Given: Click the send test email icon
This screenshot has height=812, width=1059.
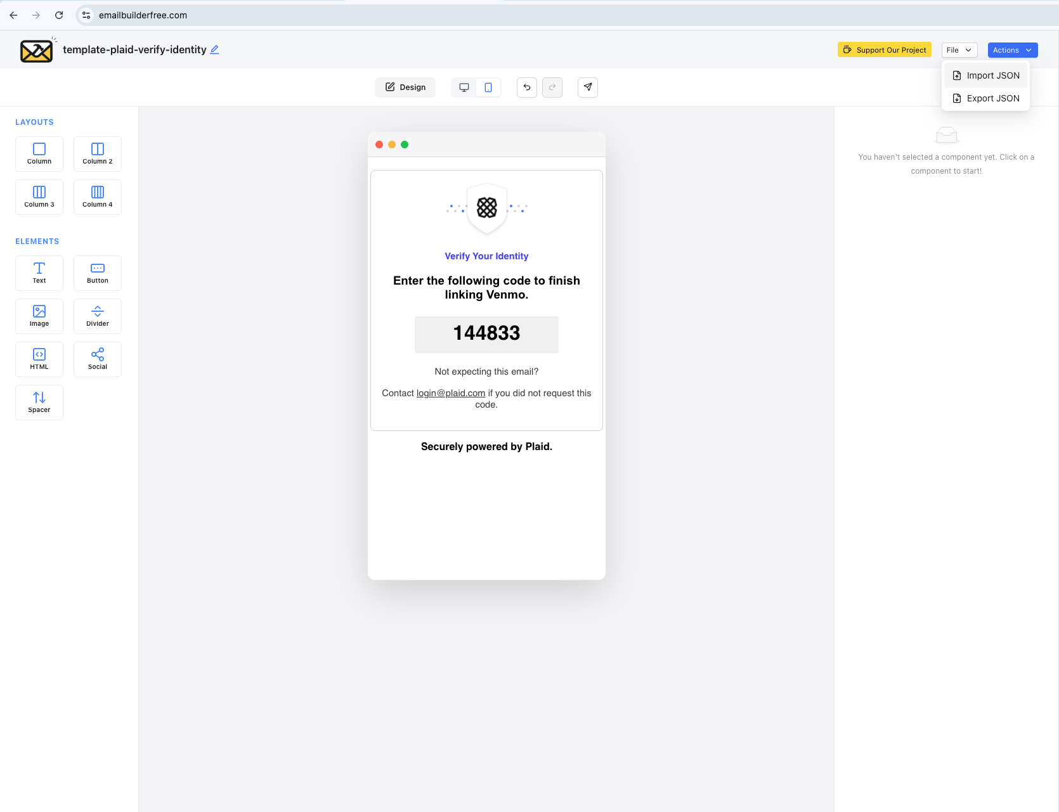Looking at the screenshot, I should click(x=587, y=87).
